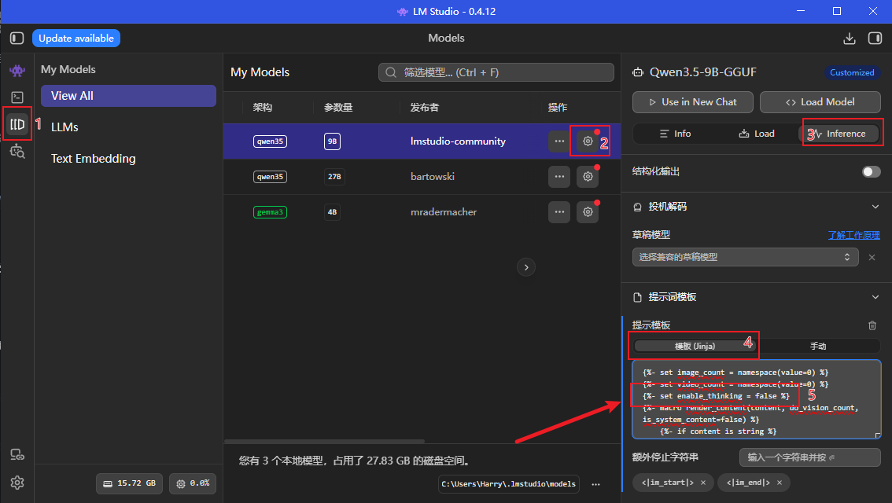Clear the draft model selection
892x503 pixels.
tap(872, 258)
